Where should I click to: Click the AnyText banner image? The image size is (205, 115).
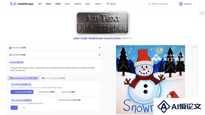(x=102, y=23)
